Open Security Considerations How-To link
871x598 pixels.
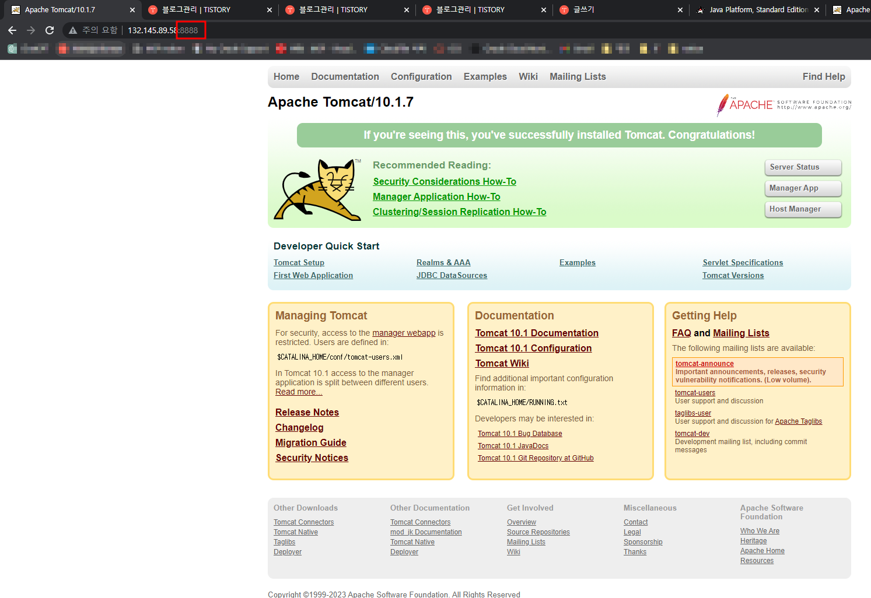coord(445,182)
